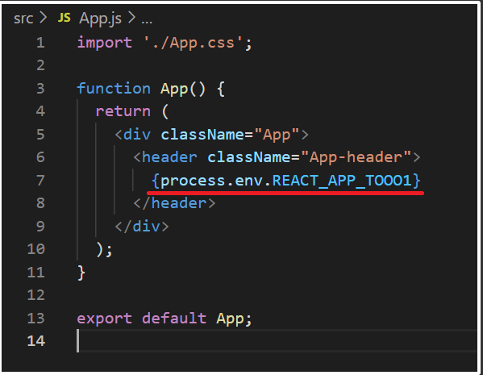Image resolution: width=483 pixels, height=375 pixels.
Task: Click the closing brace on line 11
Action: (81, 273)
